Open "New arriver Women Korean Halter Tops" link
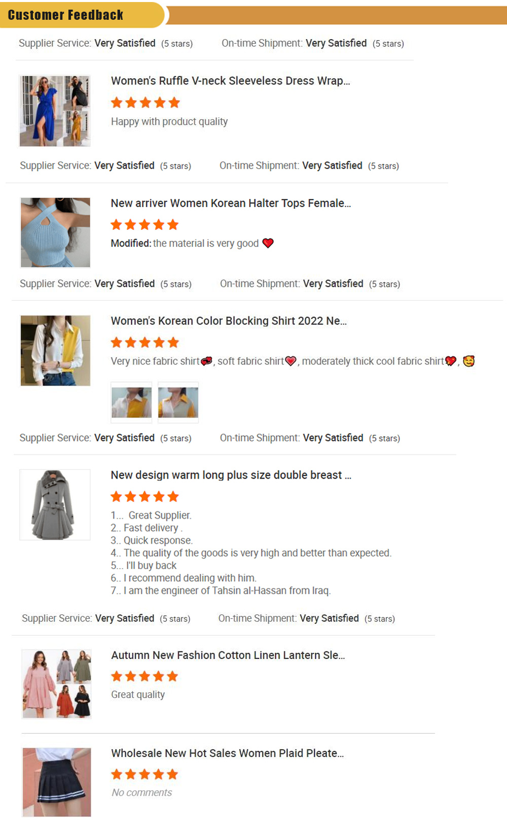 (231, 203)
